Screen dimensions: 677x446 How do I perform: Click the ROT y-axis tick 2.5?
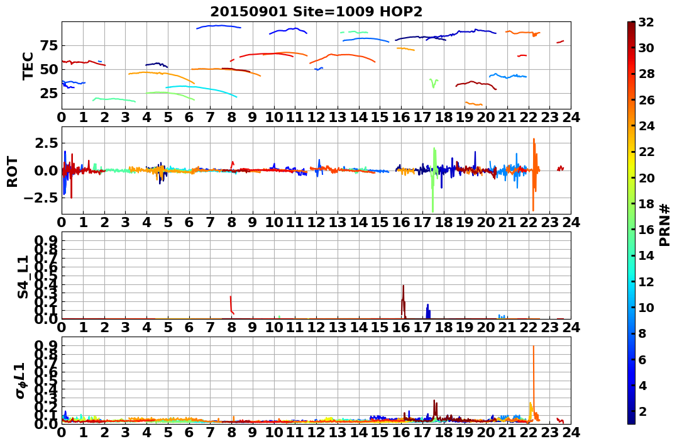point(46,143)
